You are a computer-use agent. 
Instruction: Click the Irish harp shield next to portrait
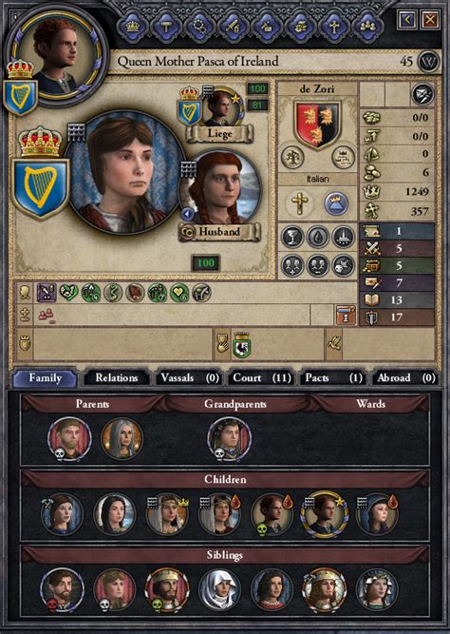[41, 189]
